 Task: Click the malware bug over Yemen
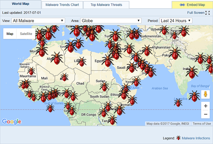tap(136, 81)
